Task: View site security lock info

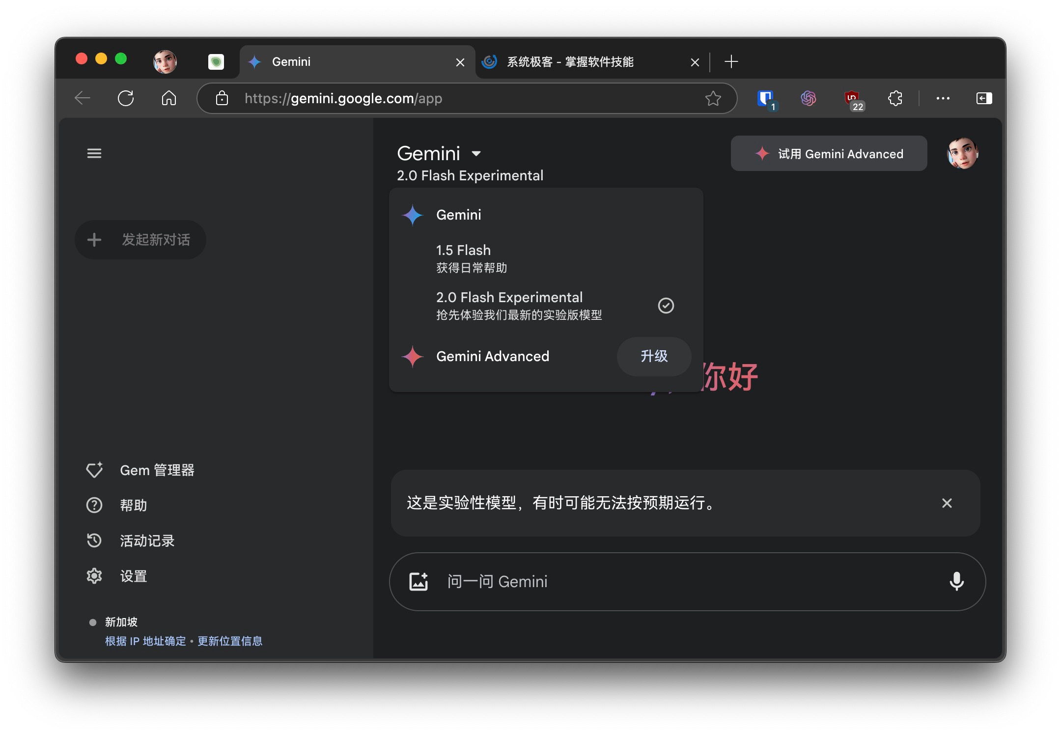Action: click(222, 98)
